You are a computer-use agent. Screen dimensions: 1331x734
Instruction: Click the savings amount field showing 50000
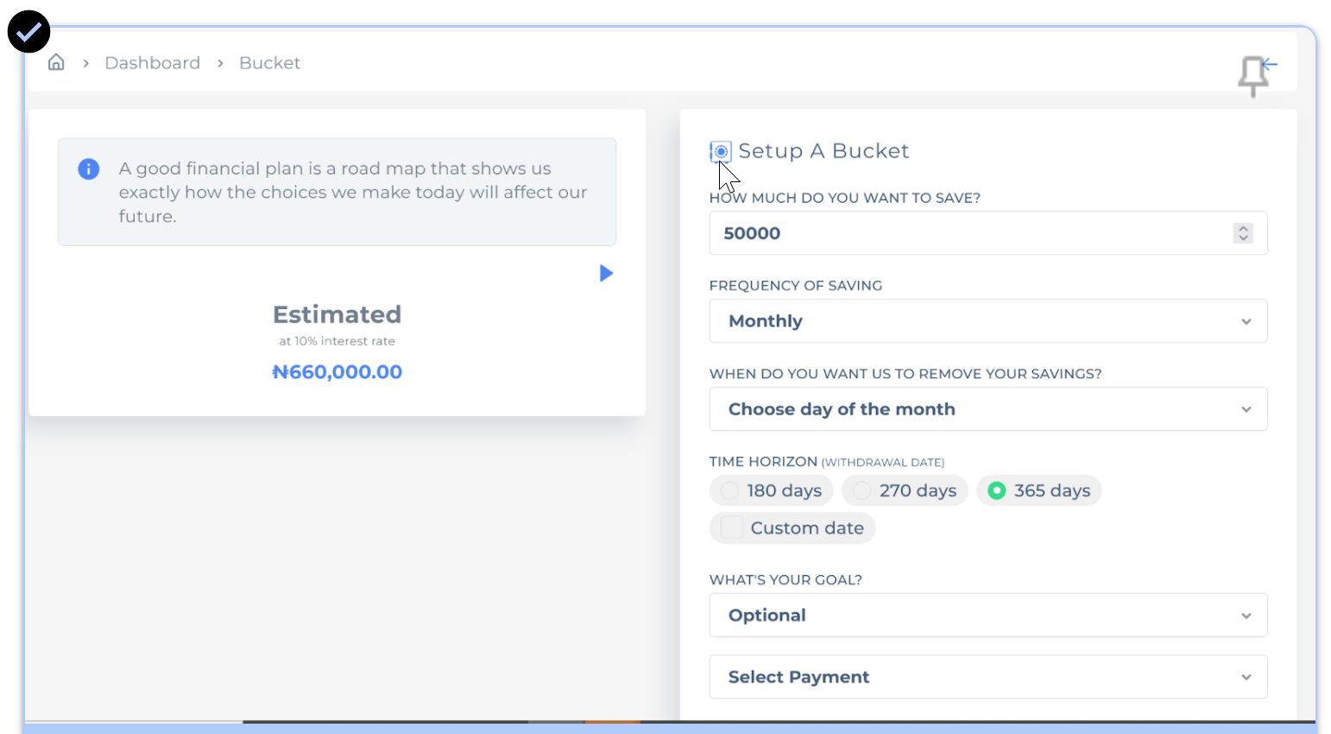967,233
